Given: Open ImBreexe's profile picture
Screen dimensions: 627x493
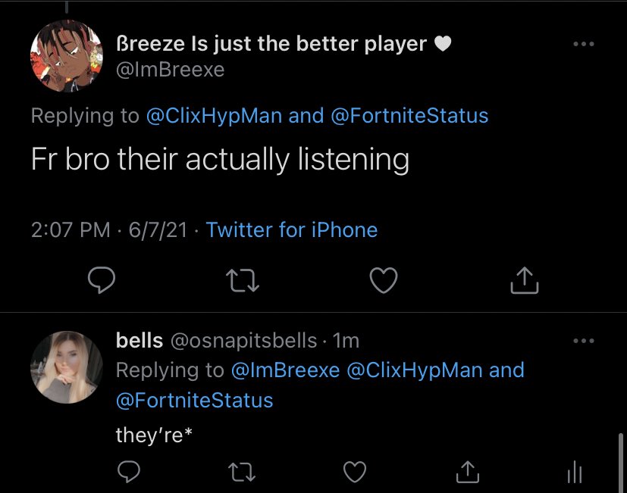Looking at the screenshot, I should coord(66,57).
